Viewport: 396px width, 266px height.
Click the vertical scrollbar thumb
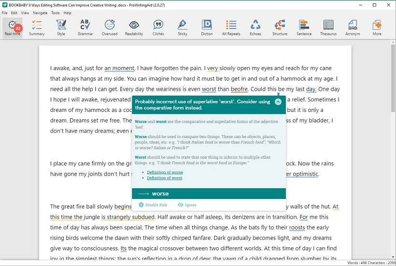tap(393, 78)
